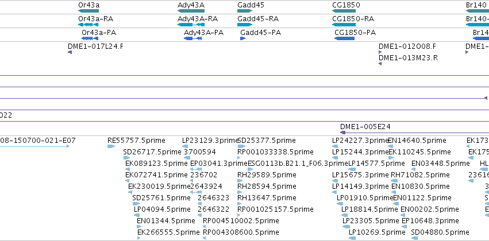Click the EN01344.5prime EST
489x241 pixels.
(138, 227)
